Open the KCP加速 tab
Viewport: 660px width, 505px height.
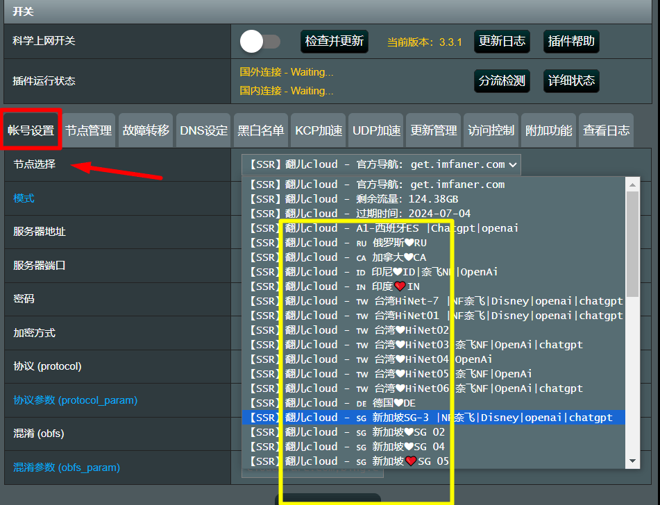319,130
